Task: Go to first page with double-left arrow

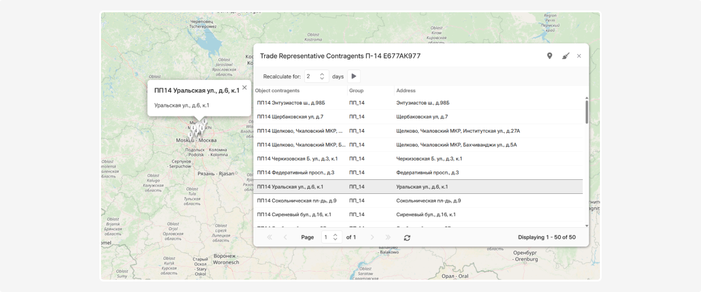Action: point(269,238)
